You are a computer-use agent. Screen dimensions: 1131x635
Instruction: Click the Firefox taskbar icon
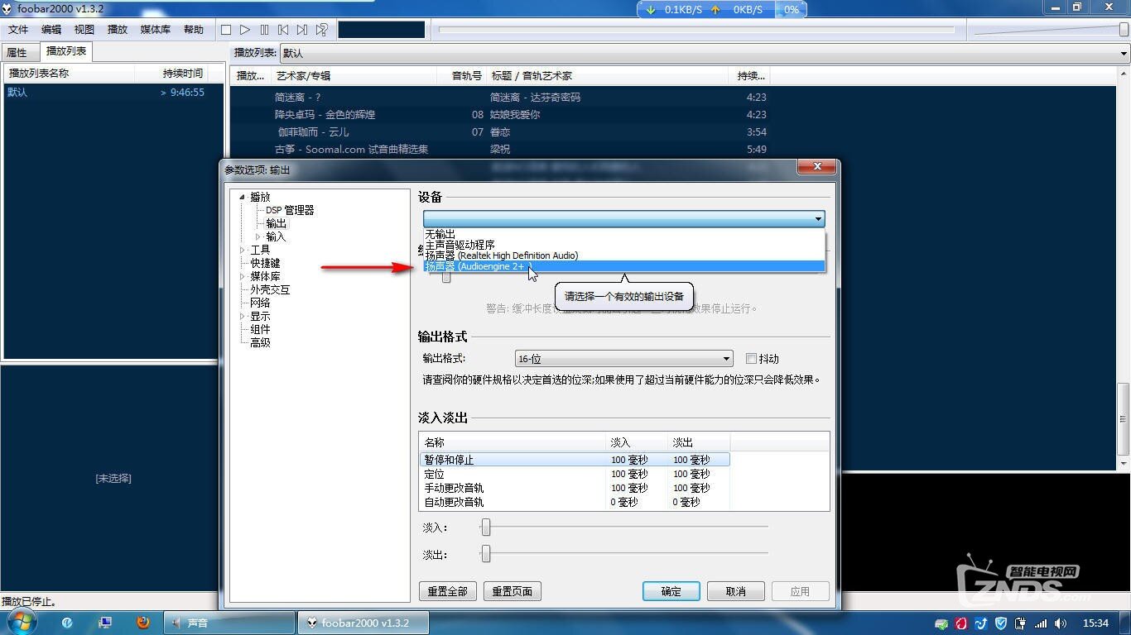tap(143, 623)
